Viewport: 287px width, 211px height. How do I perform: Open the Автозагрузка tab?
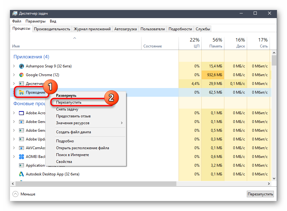125,29
